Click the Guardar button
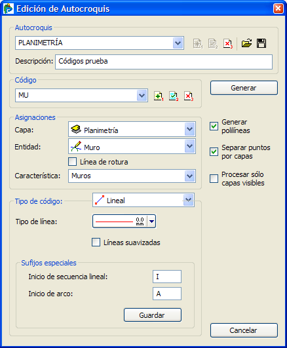Screen dimensions: 287x348 coord(153,315)
